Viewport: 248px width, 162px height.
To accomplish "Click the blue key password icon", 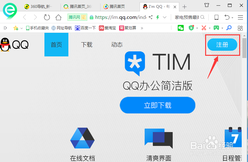I will [229, 28].
